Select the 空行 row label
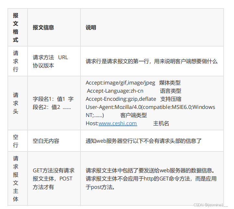This screenshot has height=209, width=234. pos(16,141)
